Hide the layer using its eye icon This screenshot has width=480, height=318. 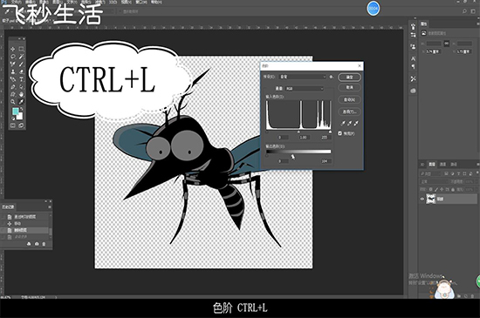coord(422,199)
